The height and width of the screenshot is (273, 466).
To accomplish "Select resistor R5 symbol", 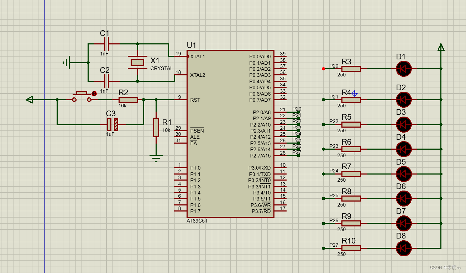I will point(351,124).
